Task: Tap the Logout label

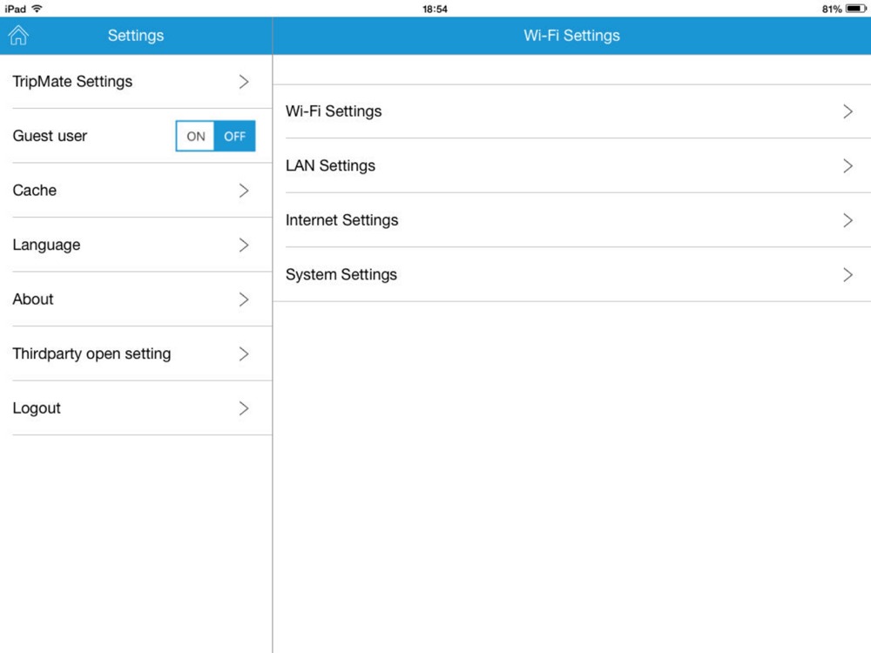Action: tap(37, 408)
